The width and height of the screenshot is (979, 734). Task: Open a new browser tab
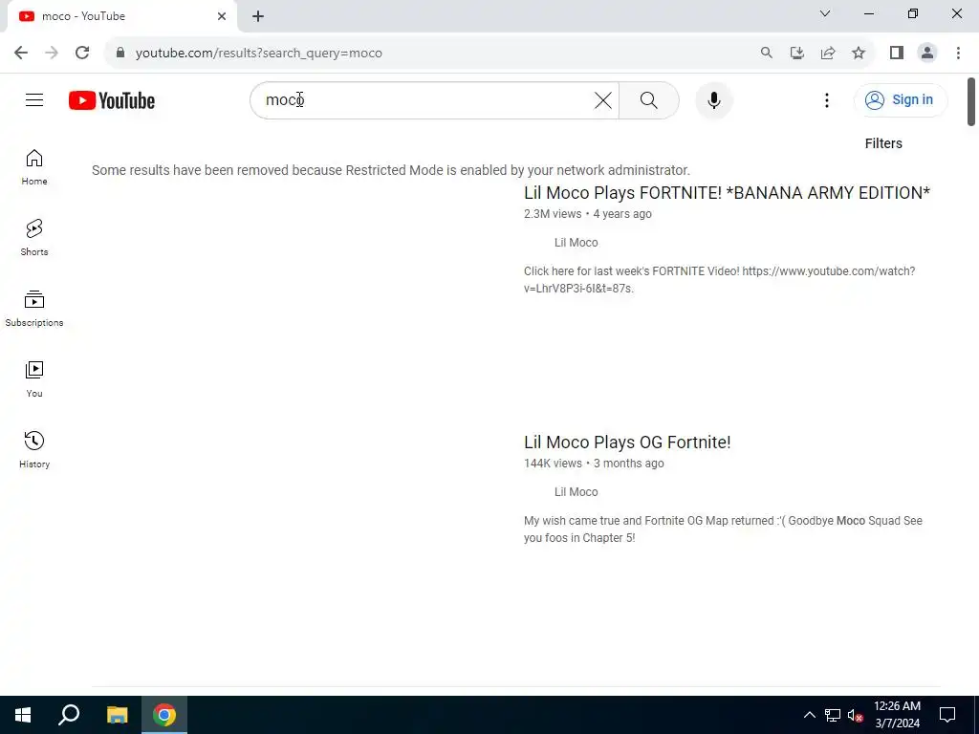tap(258, 16)
